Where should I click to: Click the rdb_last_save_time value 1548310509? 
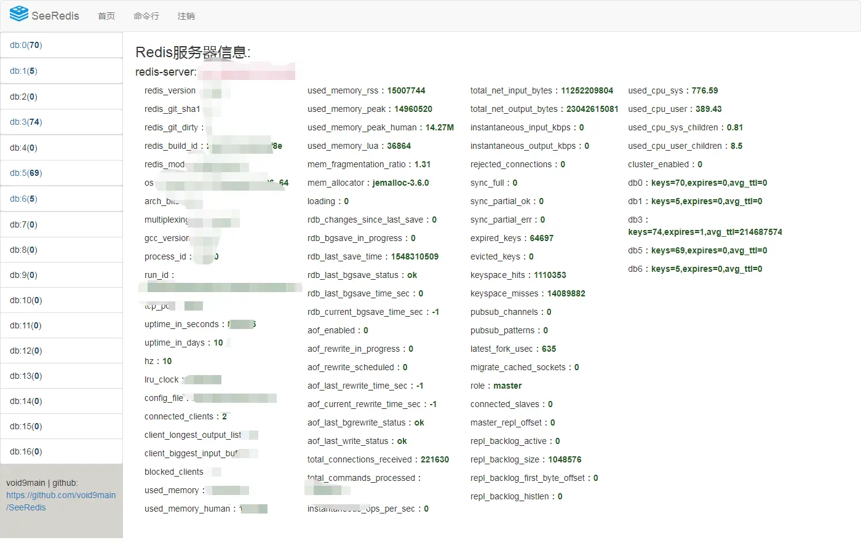415,256
